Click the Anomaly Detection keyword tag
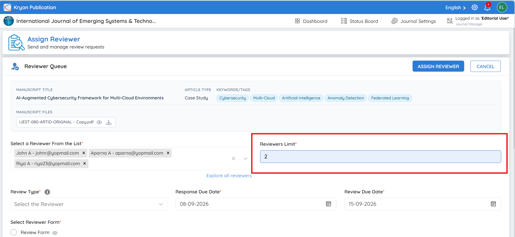This screenshot has height=237, width=515. coord(346,98)
